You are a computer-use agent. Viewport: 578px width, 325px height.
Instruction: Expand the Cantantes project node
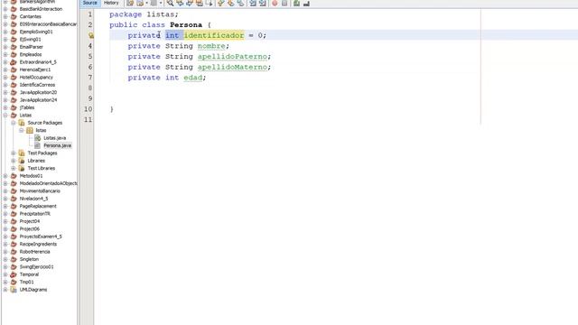(x=5, y=16)
